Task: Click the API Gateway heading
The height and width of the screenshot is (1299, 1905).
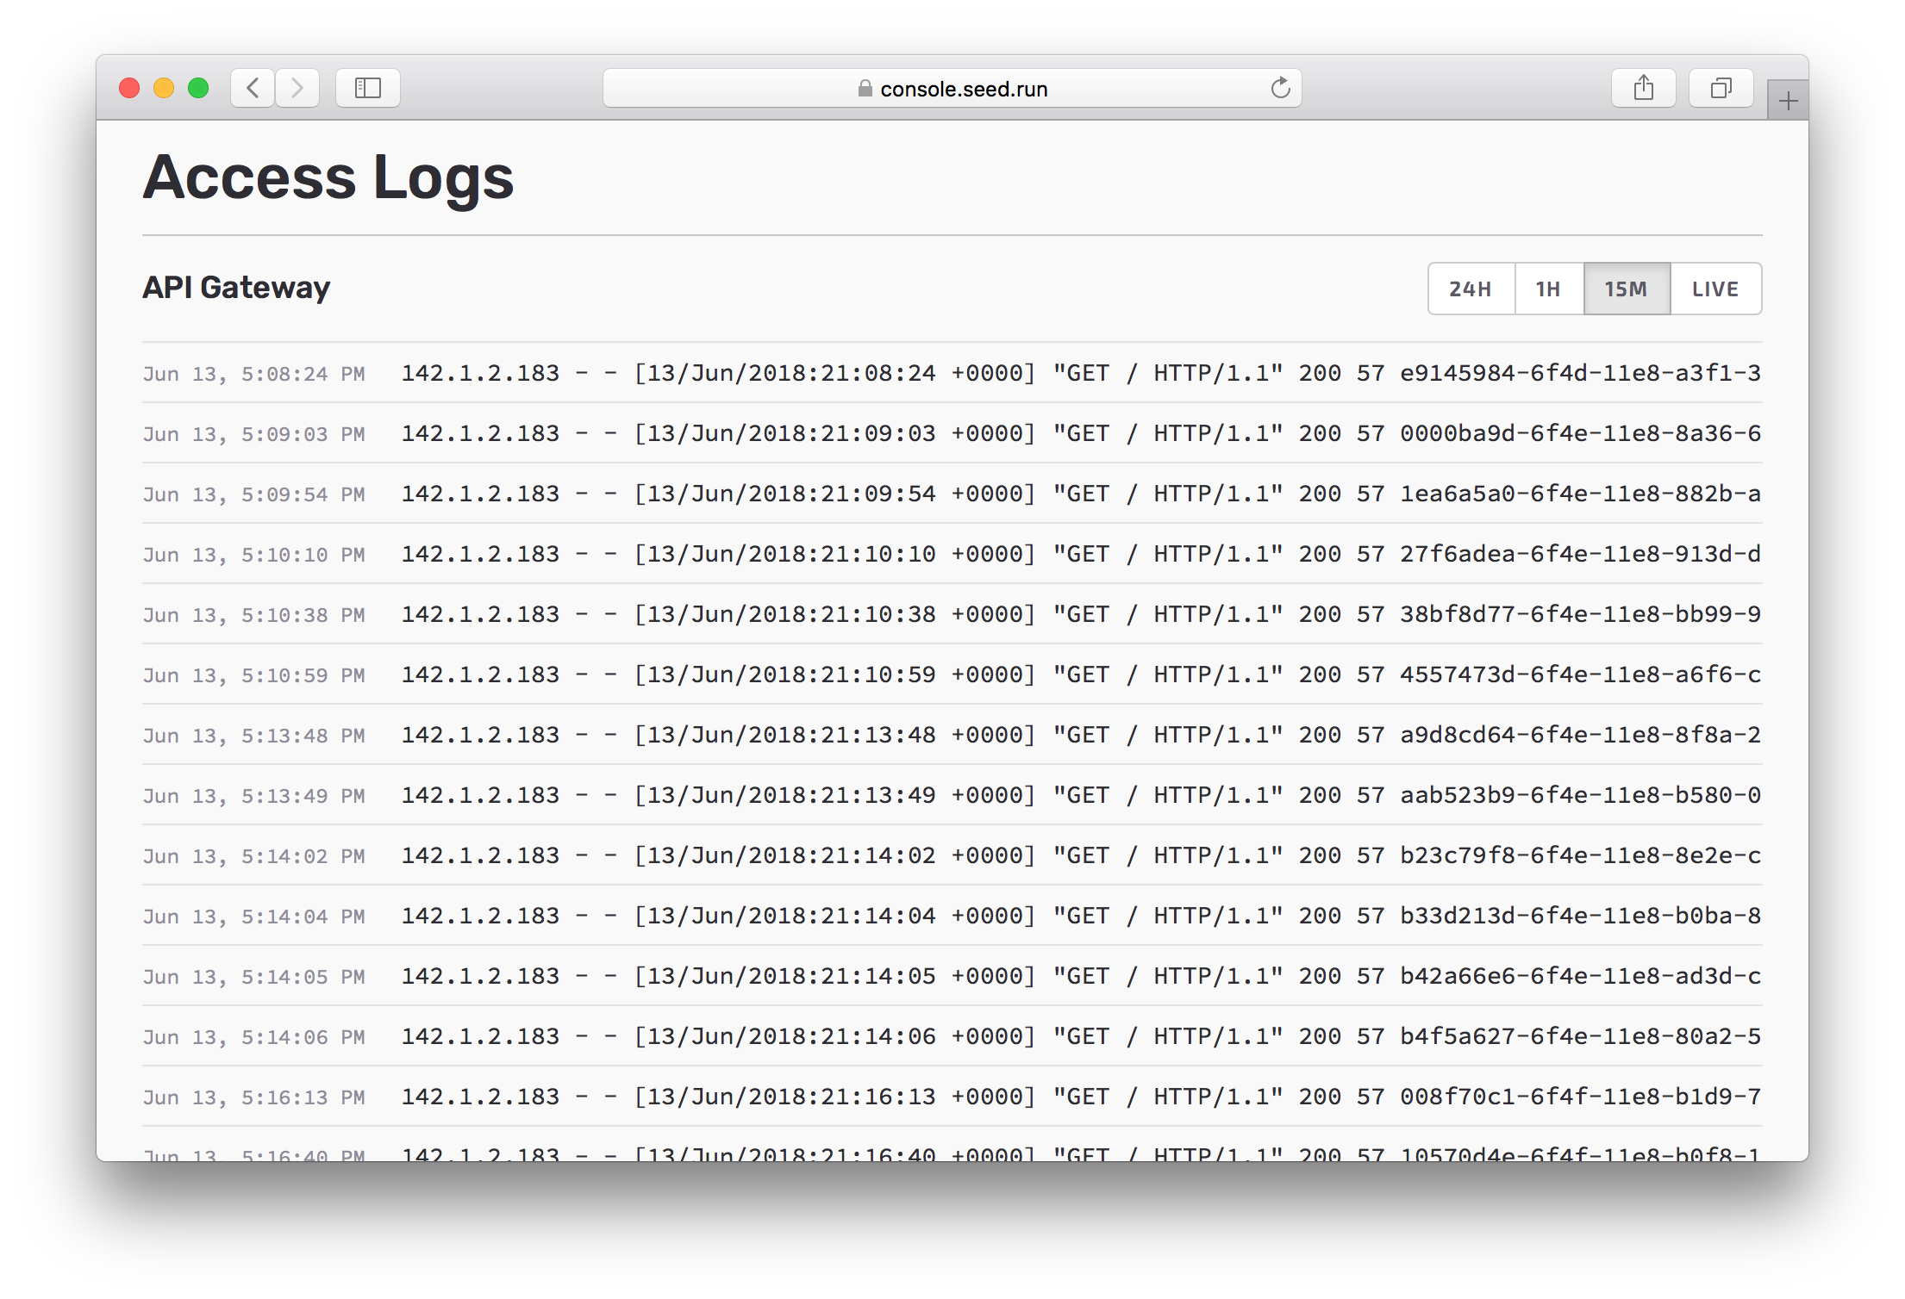Action: [236, 287]
